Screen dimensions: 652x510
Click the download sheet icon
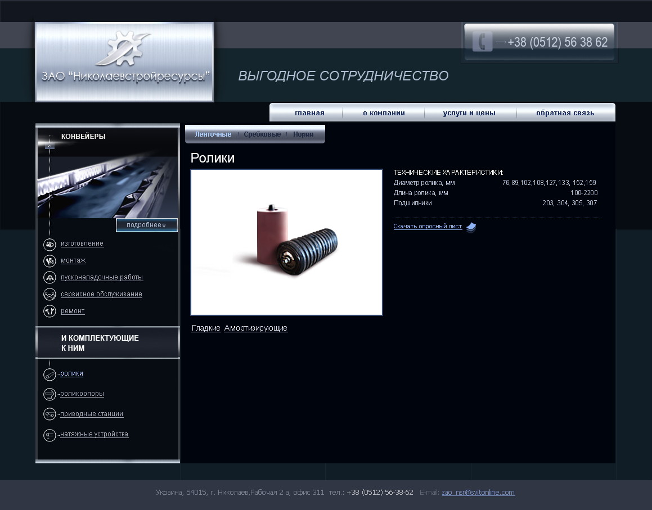(x=471, y=227)
